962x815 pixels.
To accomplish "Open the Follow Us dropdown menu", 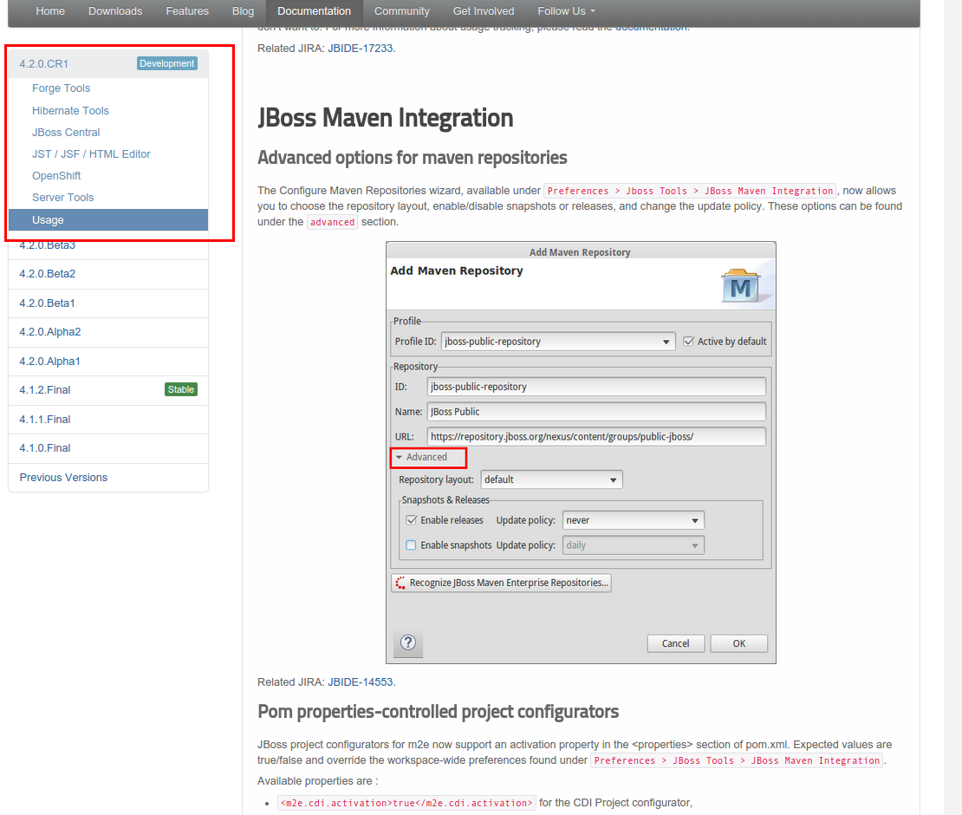I will (566, 11).
